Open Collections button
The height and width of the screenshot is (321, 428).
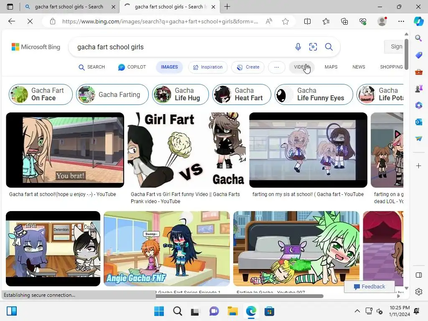click(x=344, y=21)
